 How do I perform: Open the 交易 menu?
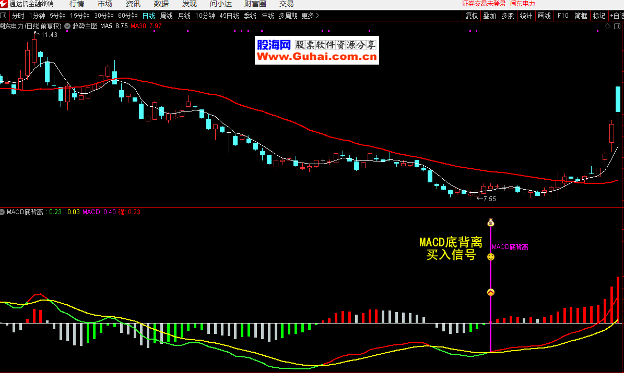[x=287, y=4]
